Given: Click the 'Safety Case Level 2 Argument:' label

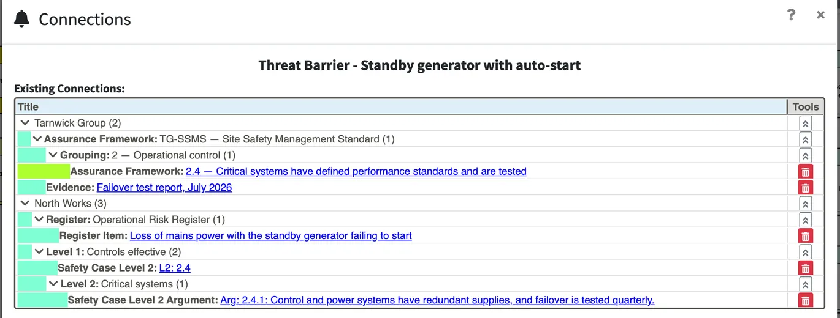Looking at the screenshot, I should coord(143,300).
